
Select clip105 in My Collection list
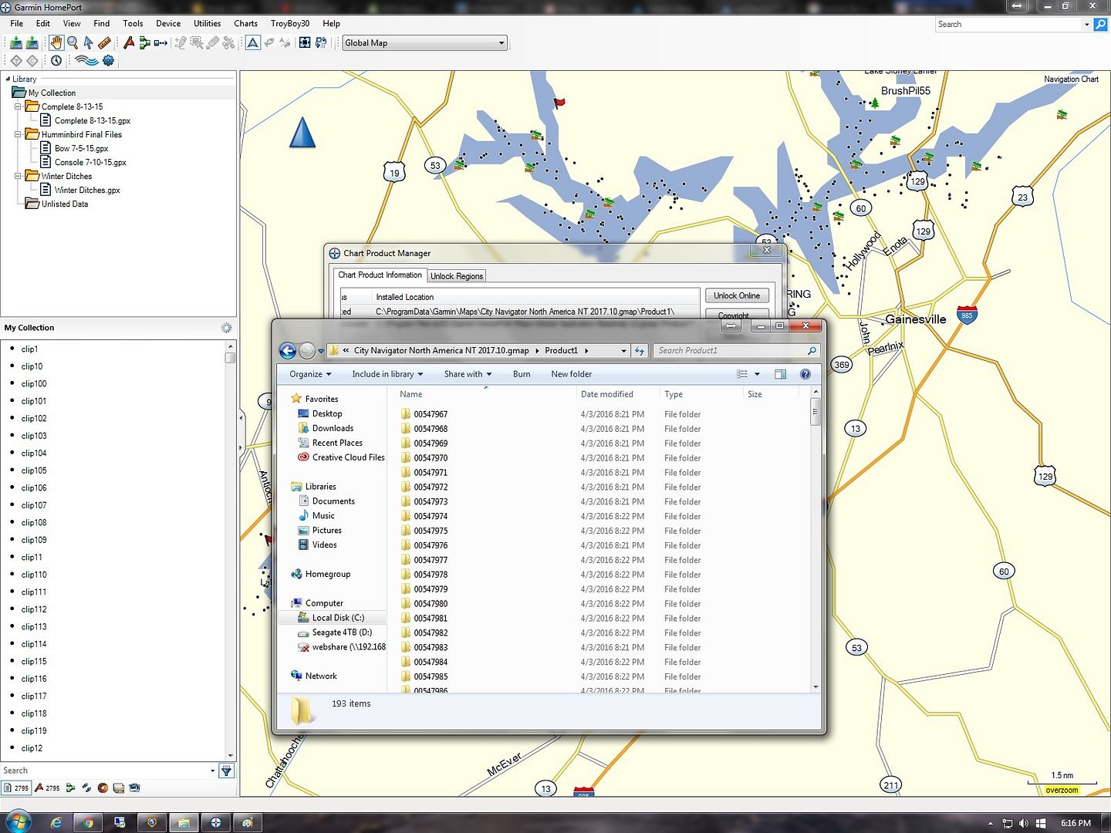click(x=34, y=470)
